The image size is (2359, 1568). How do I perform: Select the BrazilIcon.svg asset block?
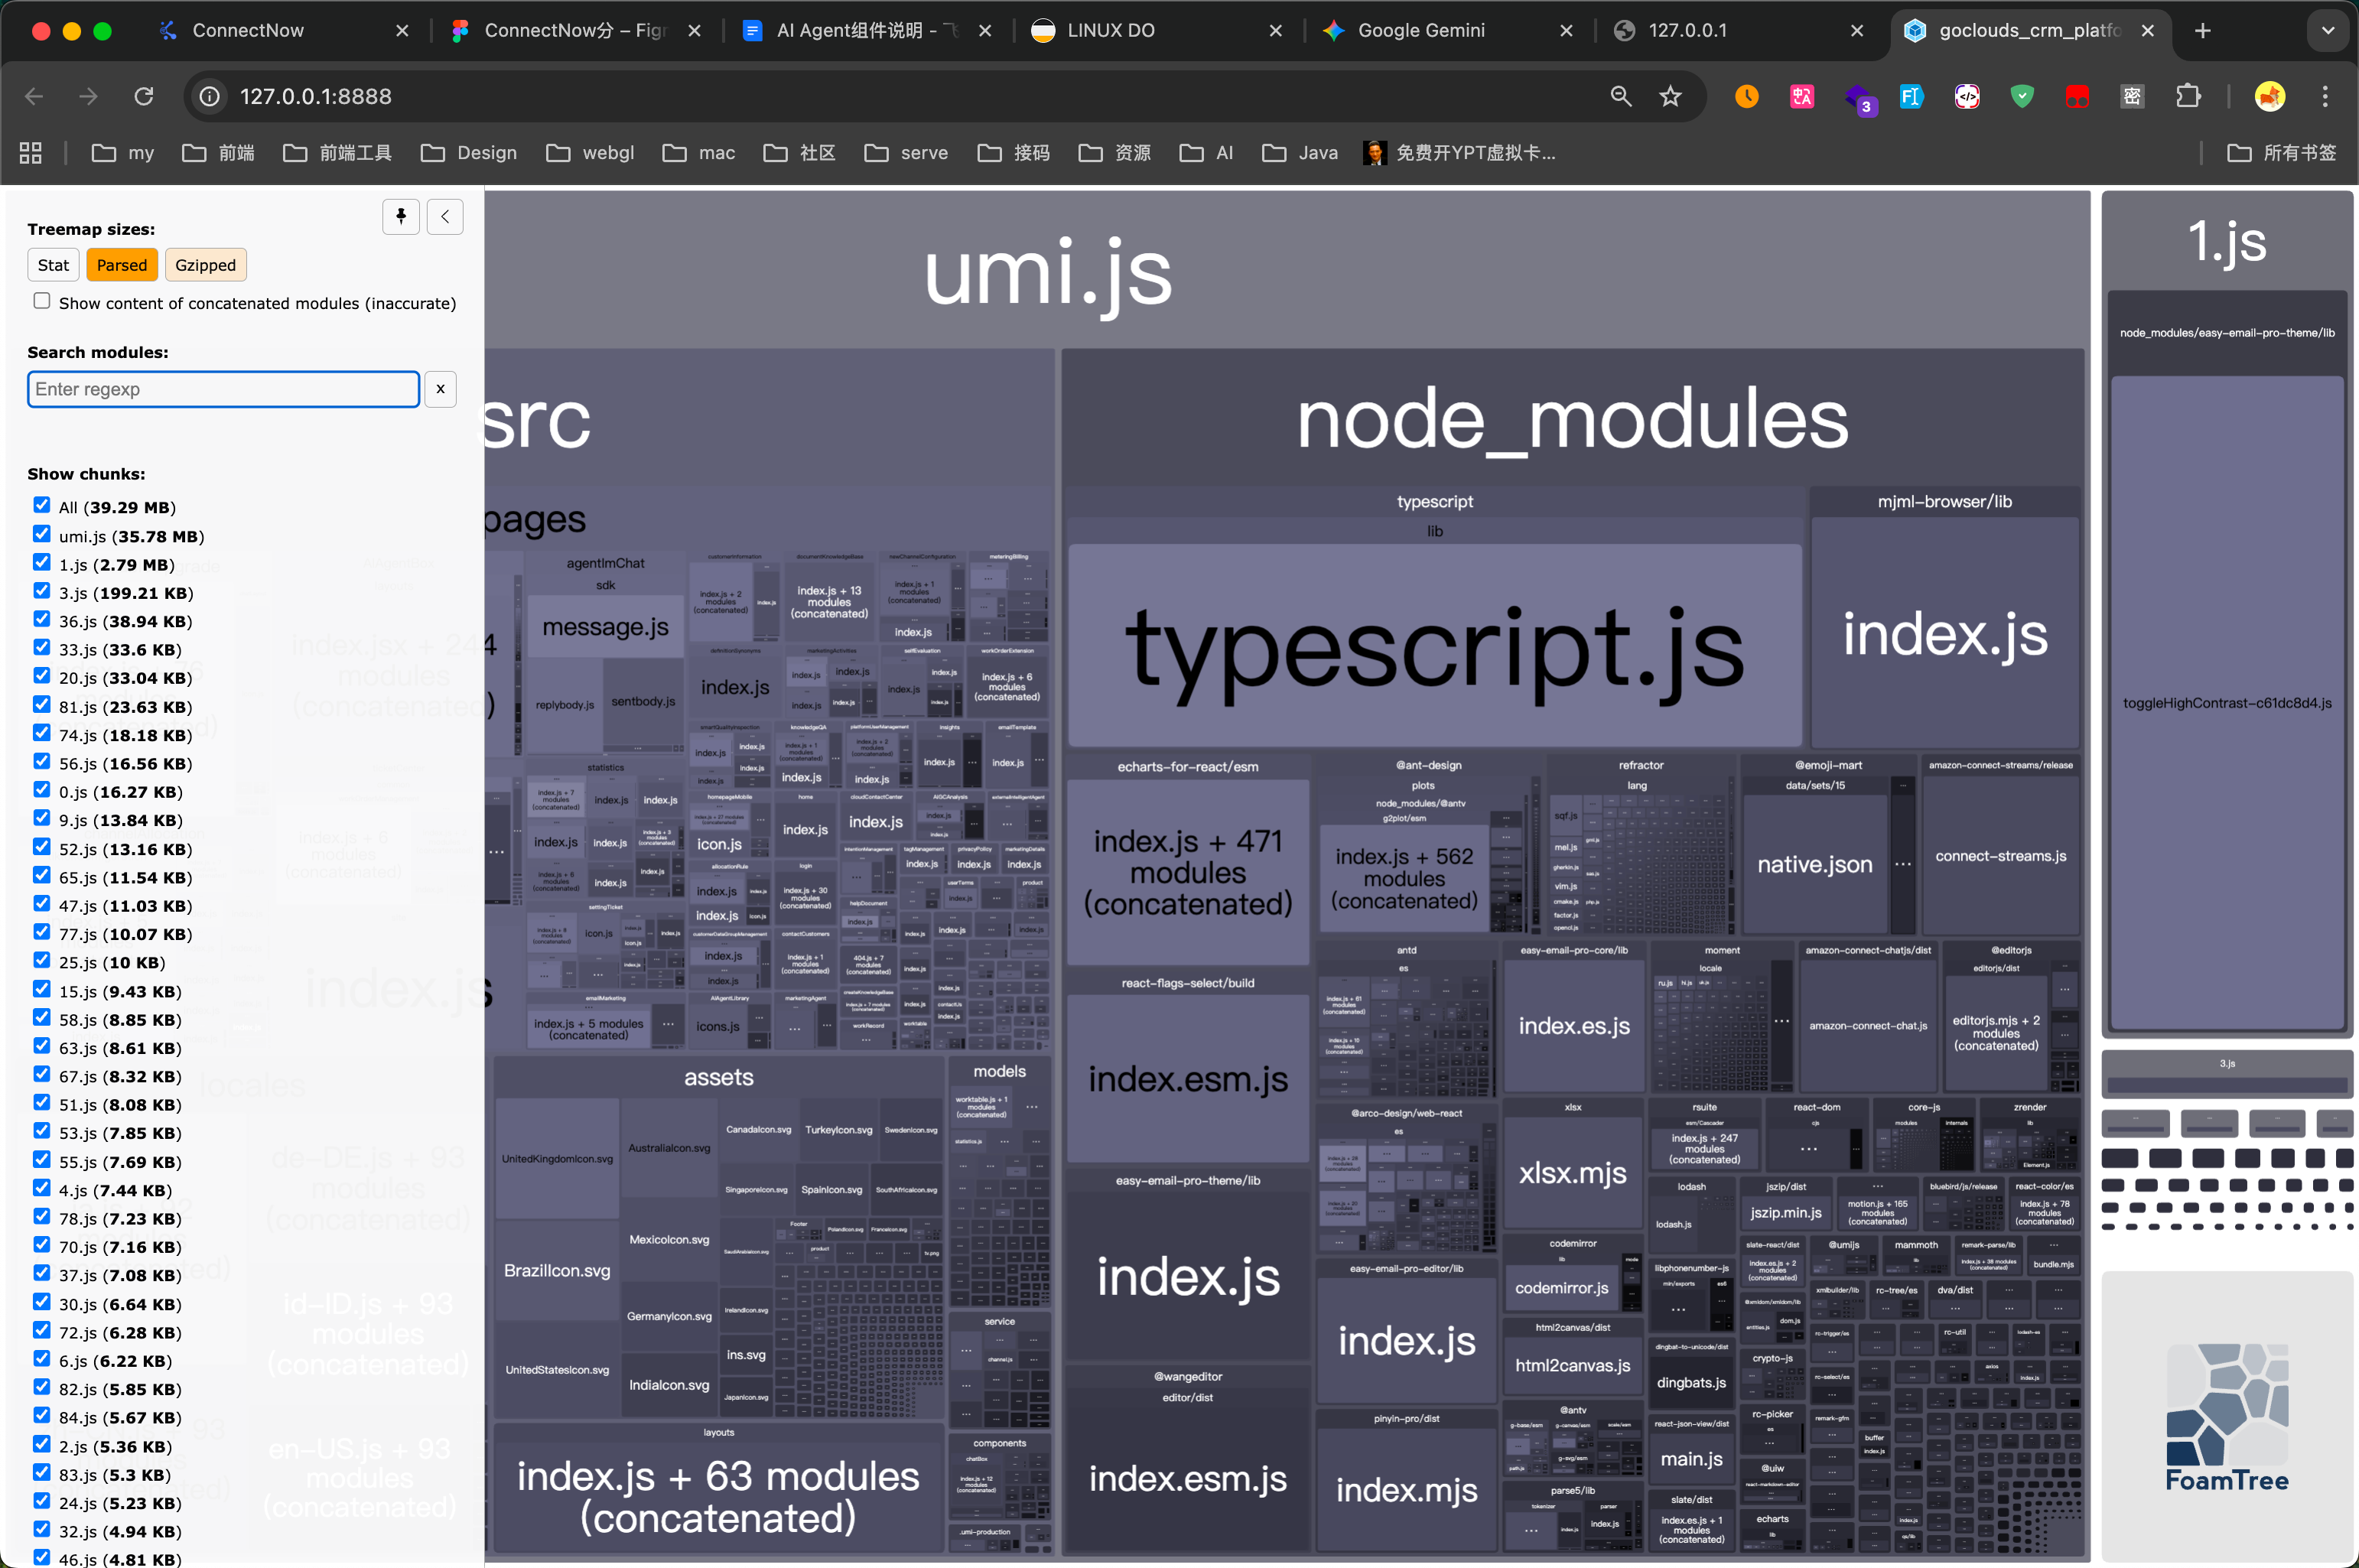click(x=557, y=1270)
